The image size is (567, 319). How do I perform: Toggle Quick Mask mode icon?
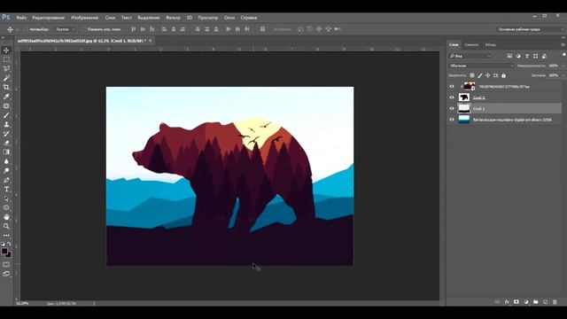point(6,264)
